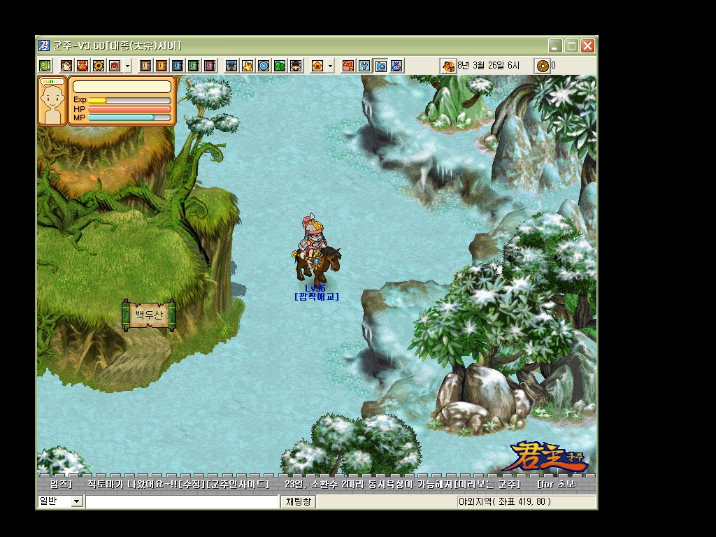
Task: Click the player avatar portrait panel
Action: [x=52, y=101]
